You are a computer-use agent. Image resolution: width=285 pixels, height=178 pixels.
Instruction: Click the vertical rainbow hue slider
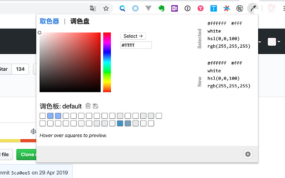[107, 62]
